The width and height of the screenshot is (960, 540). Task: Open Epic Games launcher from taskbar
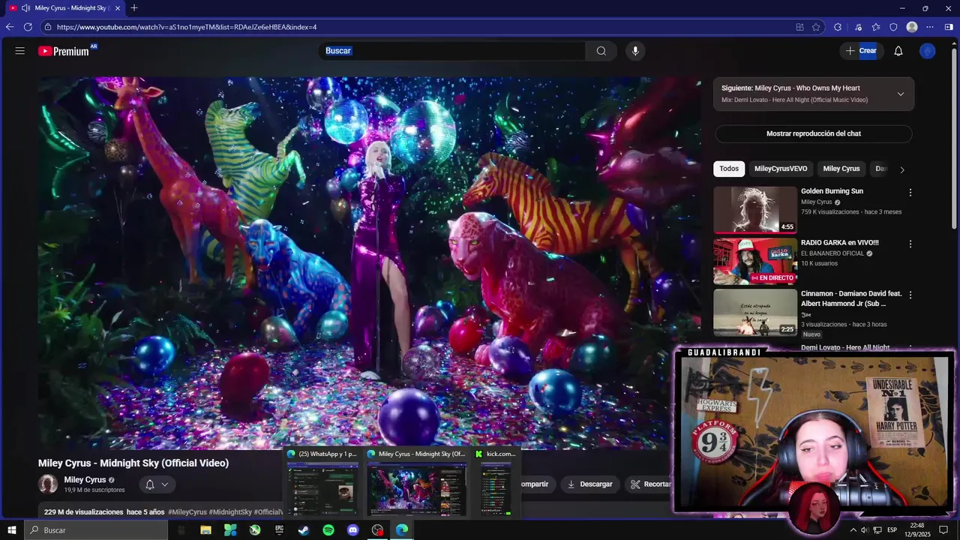[x=279, y=530]
